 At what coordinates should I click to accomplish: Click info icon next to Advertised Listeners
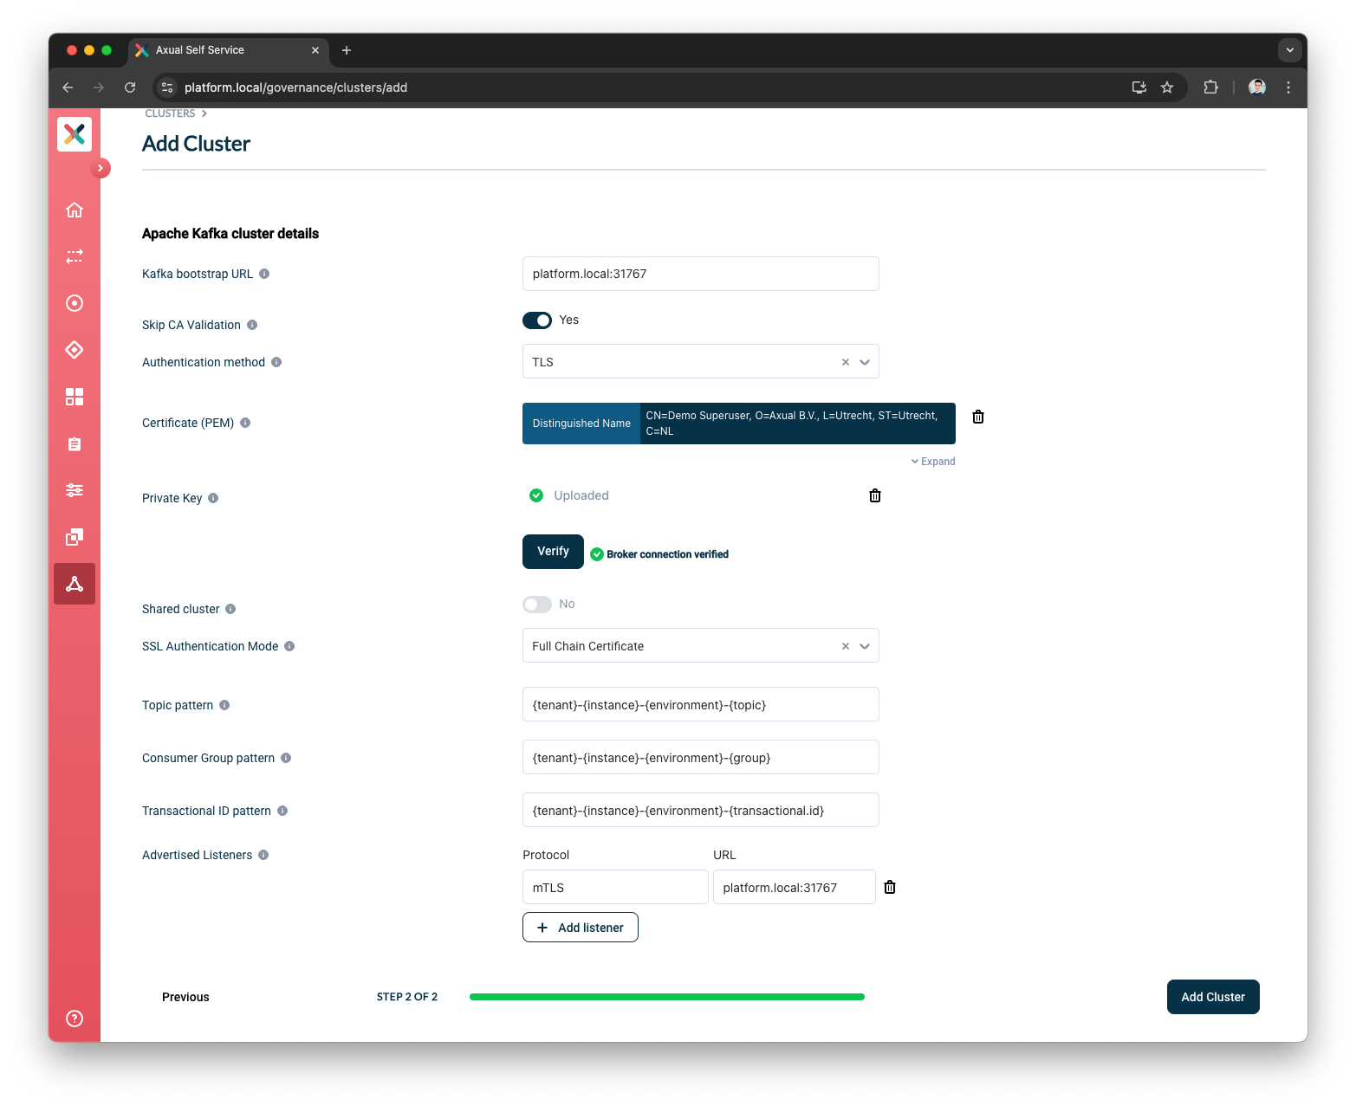coord(263,855)
